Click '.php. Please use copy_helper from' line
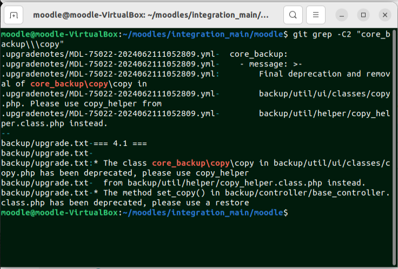The height and width of the screenshot is (269, 398). point(82,104)
